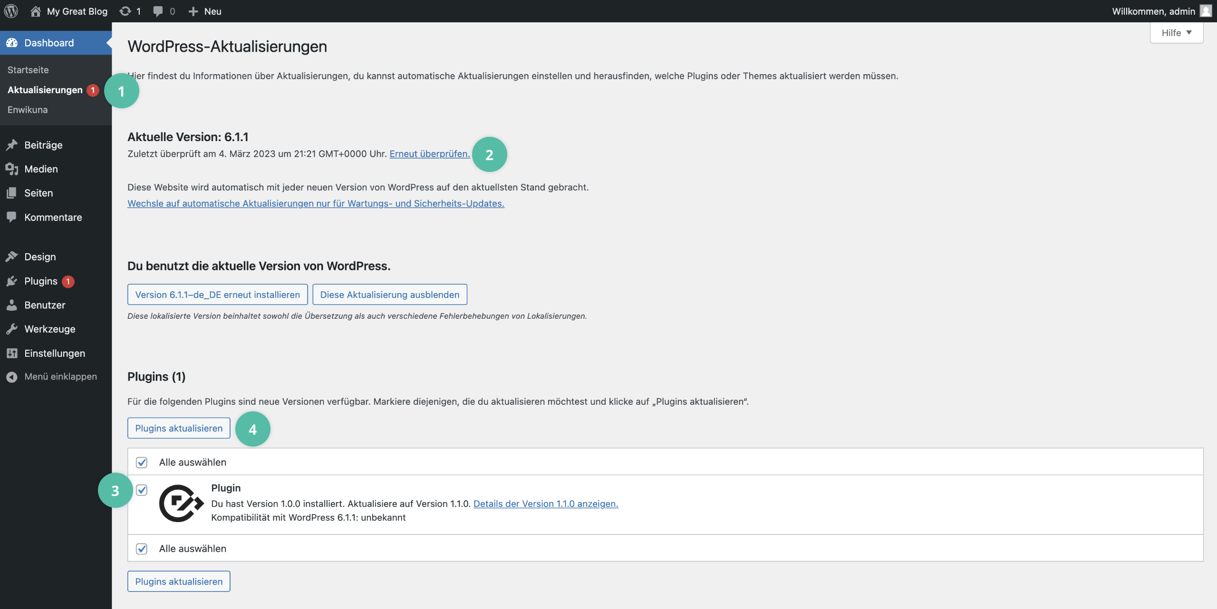Click the Kommentare speech bubble icon
The image size is (1217, 609).
pyautogui.click(x=12, y=217)
